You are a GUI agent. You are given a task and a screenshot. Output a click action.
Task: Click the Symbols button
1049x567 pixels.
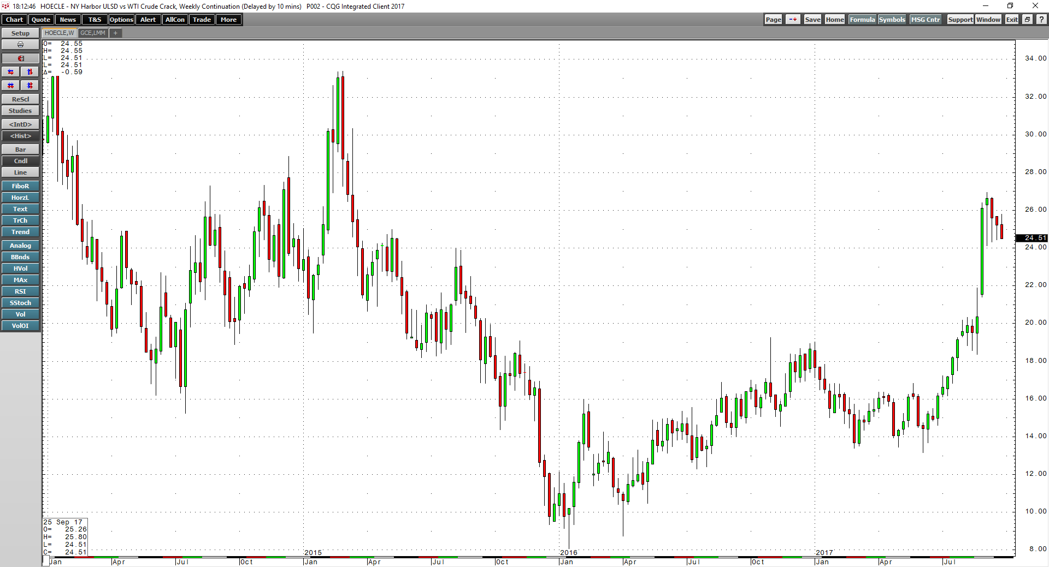click(x=892, y=20)
